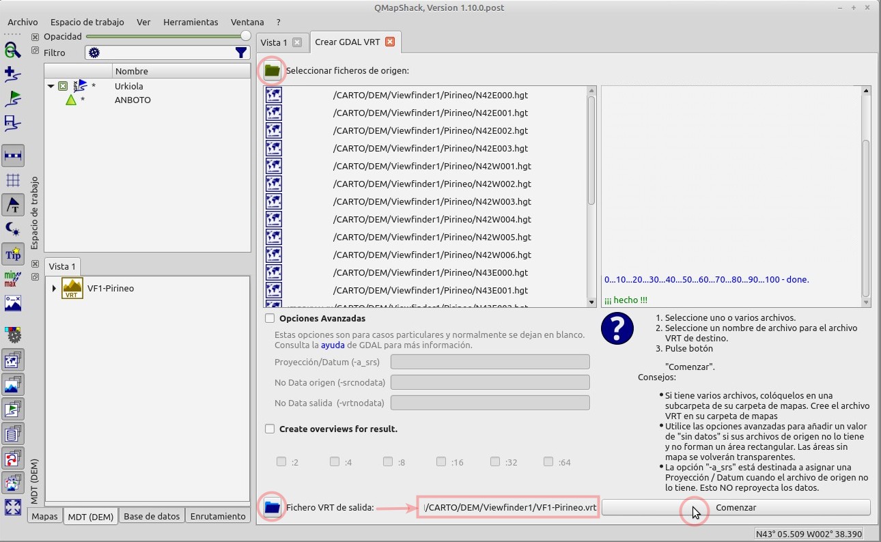
Task: Open the GDAL ayuda link
Action: [333, 345]
